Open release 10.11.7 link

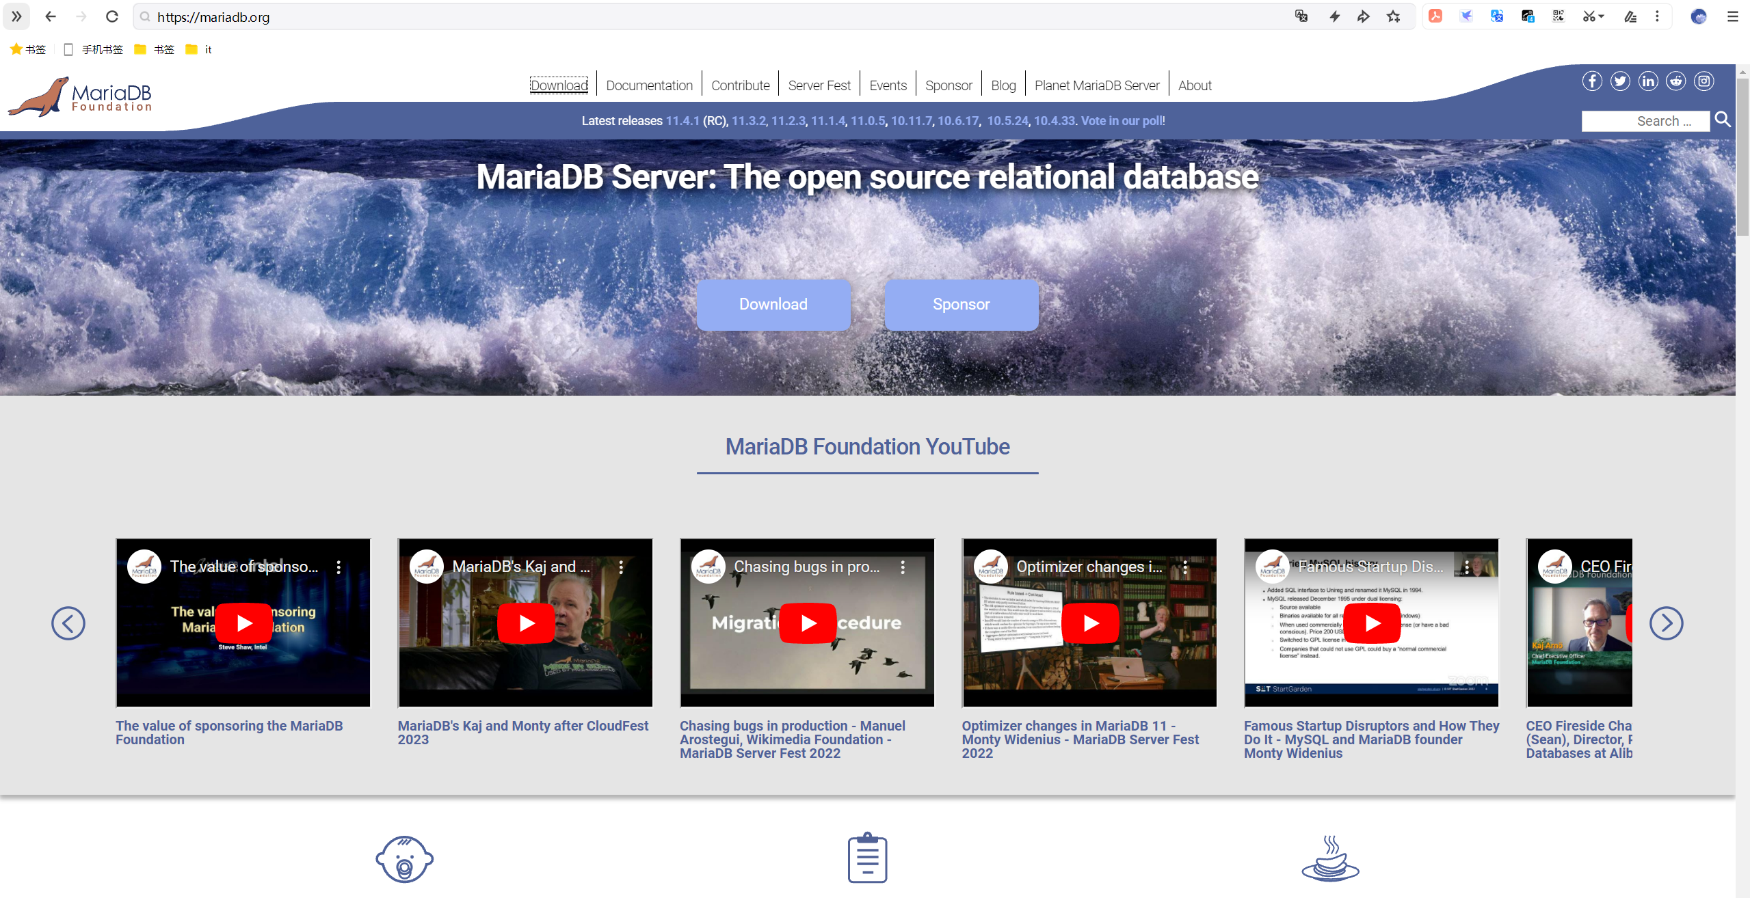(x=911, y=121)
